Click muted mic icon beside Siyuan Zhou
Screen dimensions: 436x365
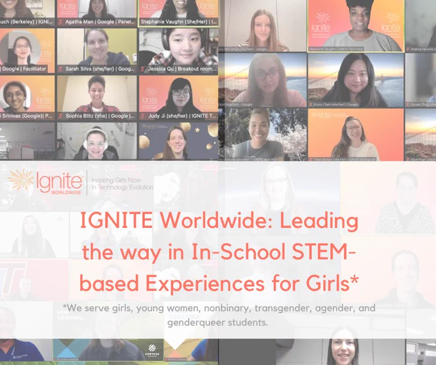click(x=408, y=105)
